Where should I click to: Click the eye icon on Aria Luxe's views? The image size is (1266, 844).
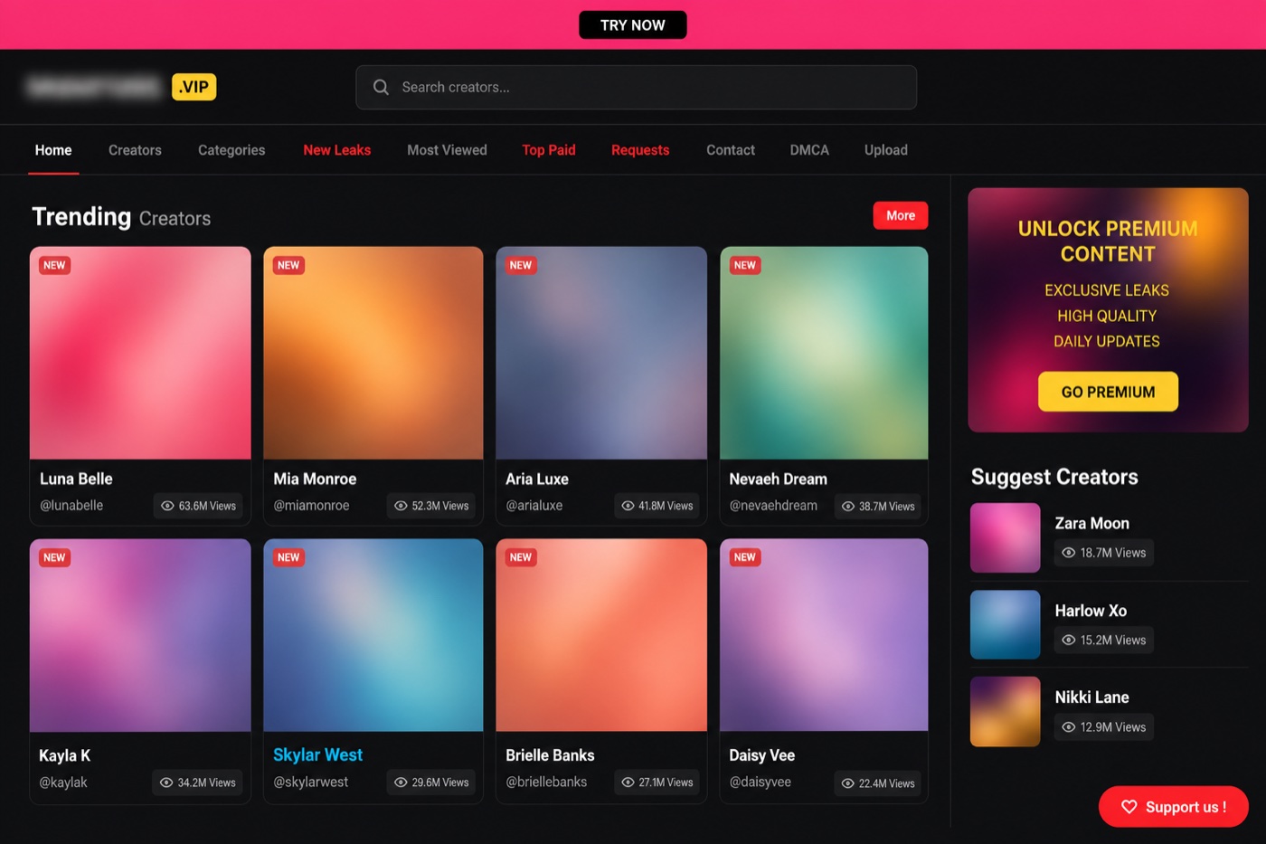pos(628,506)
